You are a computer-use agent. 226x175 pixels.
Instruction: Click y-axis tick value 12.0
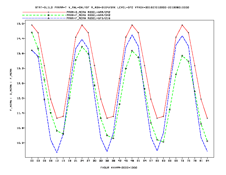(21, 98)
